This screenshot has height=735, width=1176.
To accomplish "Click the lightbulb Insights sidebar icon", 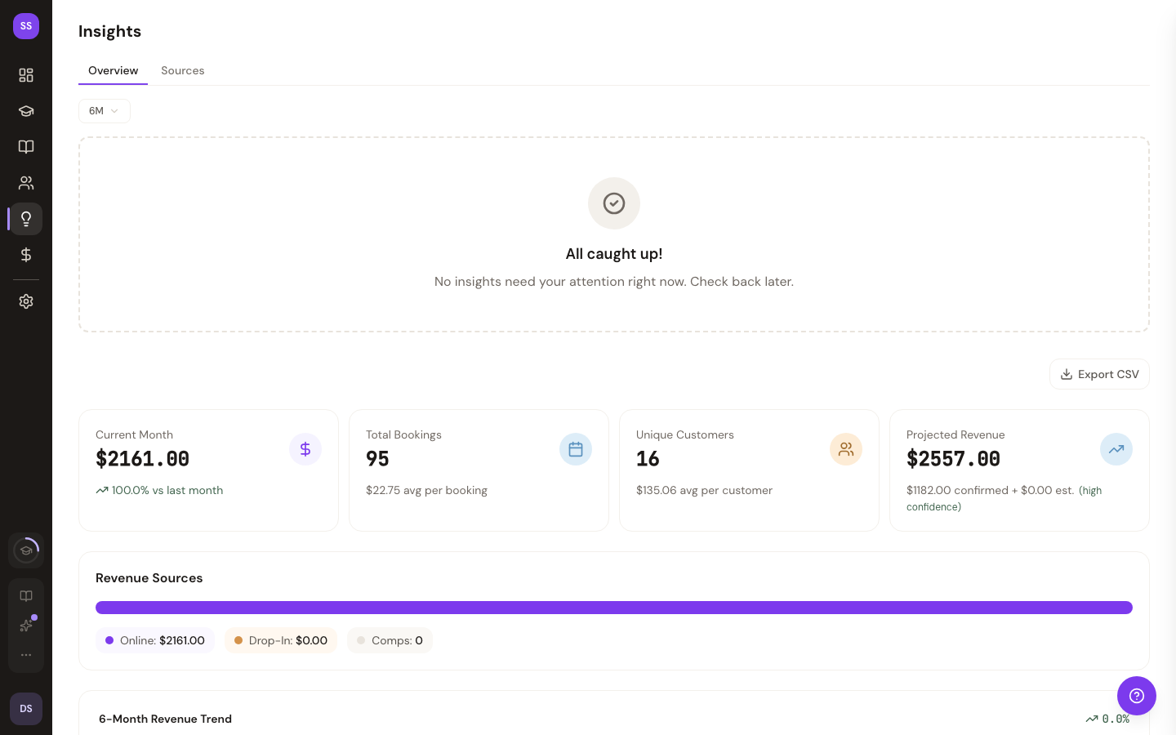I will [26, 219].
